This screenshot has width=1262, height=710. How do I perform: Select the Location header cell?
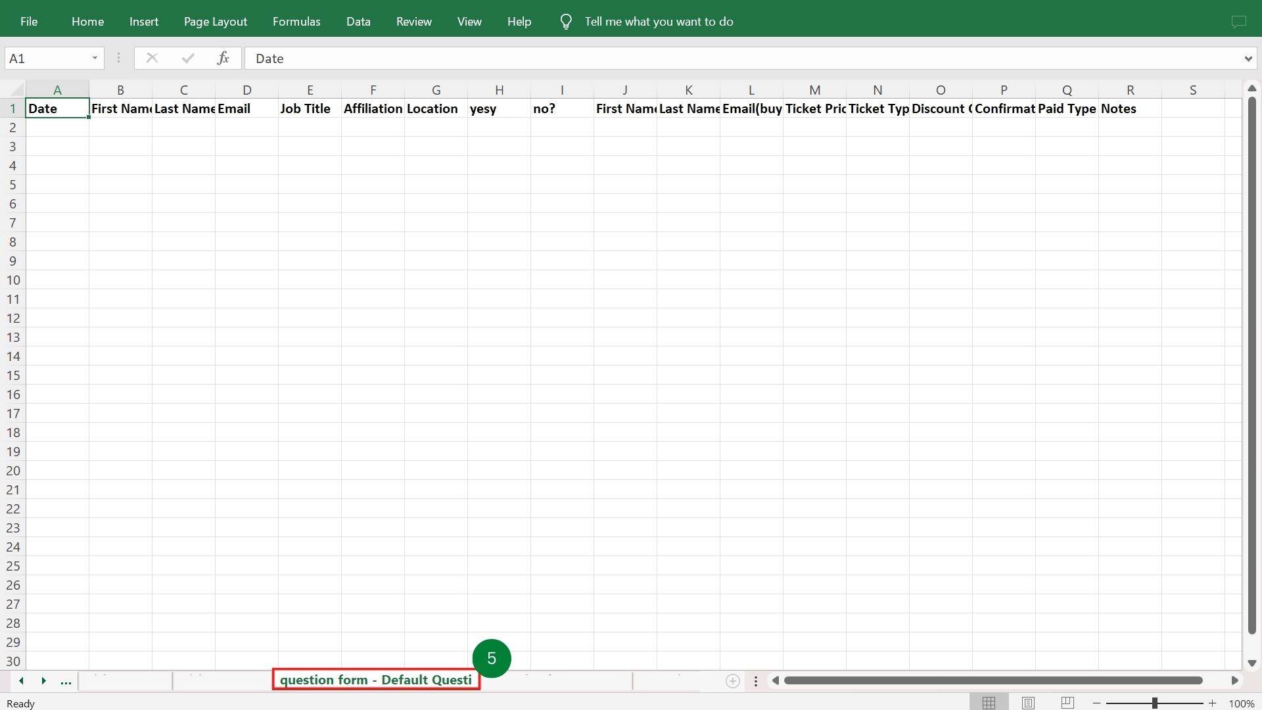tap(436, 108)
